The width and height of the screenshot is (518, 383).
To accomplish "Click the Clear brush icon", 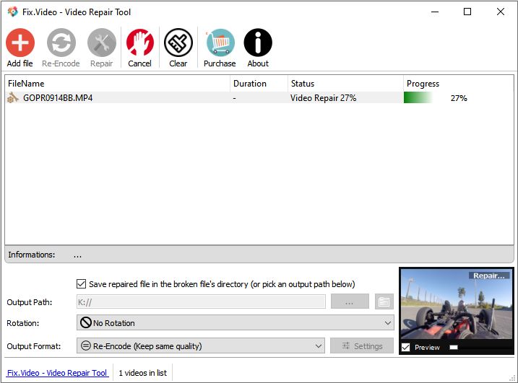I will (x=178, y=43).
